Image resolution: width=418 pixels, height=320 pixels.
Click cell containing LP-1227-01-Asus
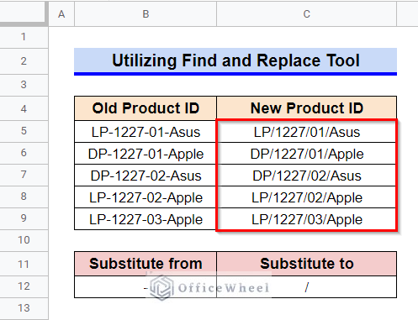146,132
